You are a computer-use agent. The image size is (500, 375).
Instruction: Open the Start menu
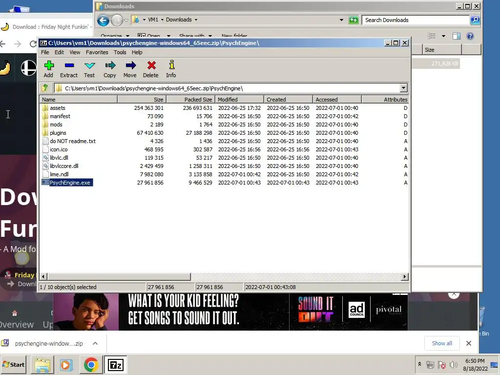click(x=14, y=364)
